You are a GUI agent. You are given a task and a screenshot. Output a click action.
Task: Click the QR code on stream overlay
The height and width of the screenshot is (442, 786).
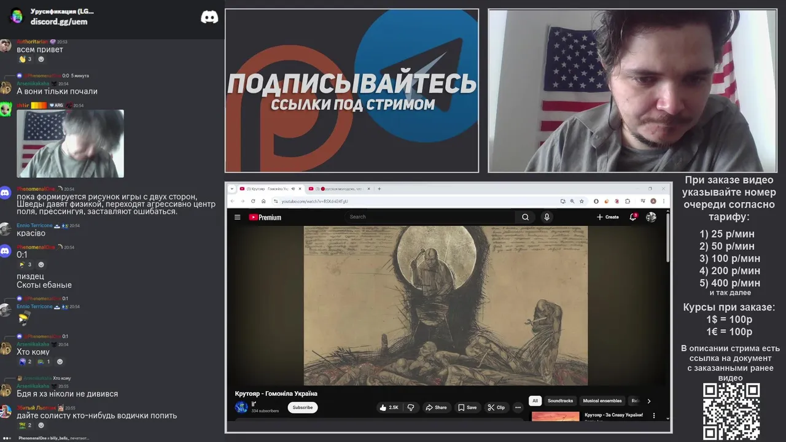click(x=731, y=411)
